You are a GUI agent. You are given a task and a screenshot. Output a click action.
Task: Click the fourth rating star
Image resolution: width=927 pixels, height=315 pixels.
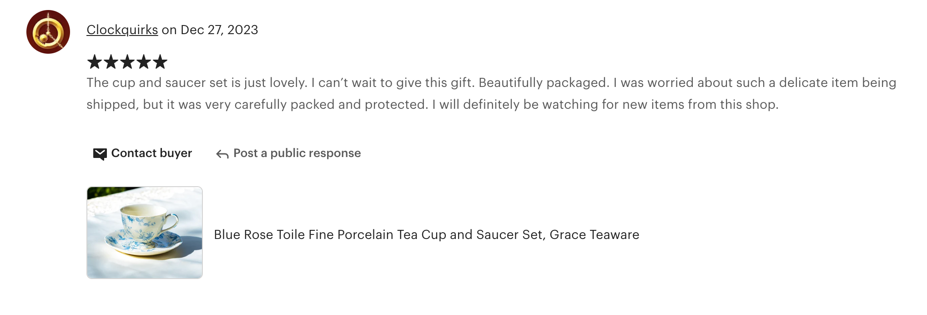point(144,62)
